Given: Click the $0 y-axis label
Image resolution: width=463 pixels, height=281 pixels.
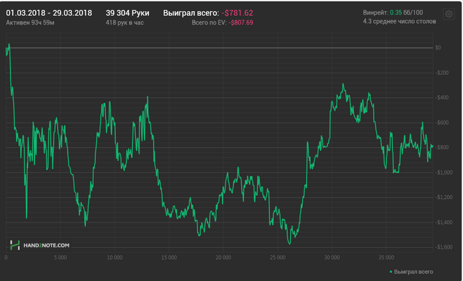Looking at the screenshot, I should click(438, 48).
